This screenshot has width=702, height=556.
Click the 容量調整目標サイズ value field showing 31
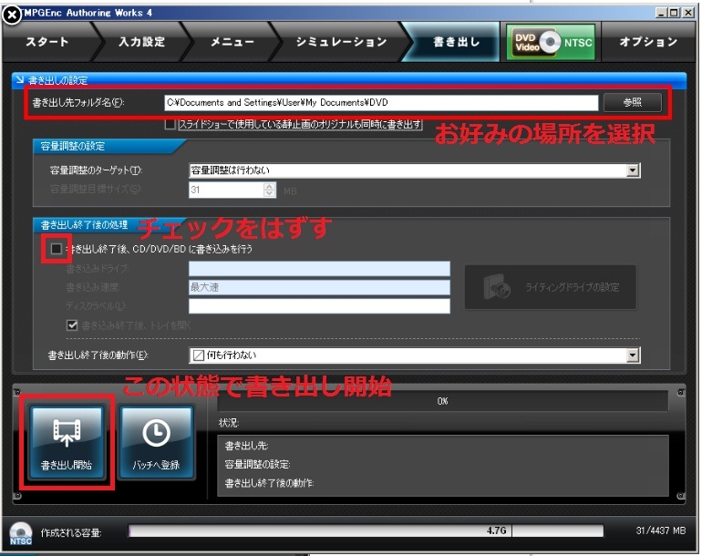tap(226, 190)
